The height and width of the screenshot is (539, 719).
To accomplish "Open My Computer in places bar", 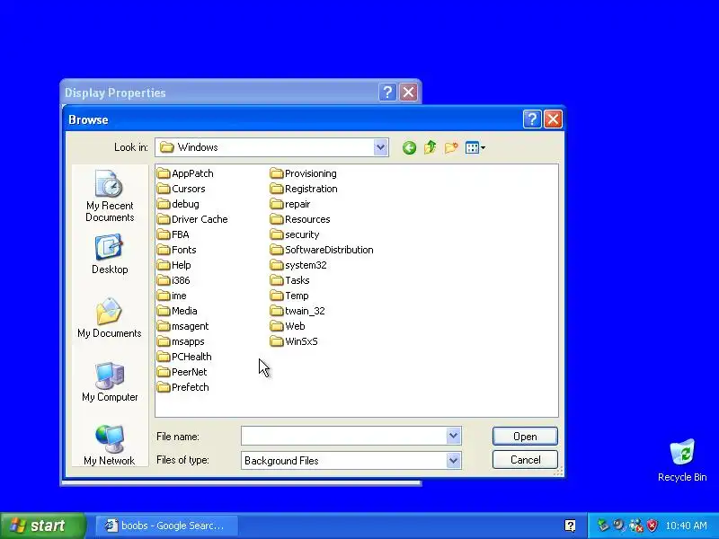I will pos(110,383).
